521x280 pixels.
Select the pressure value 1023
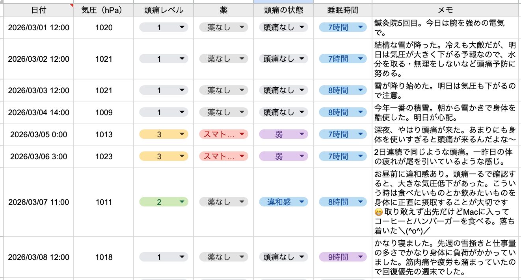[104, 157]
